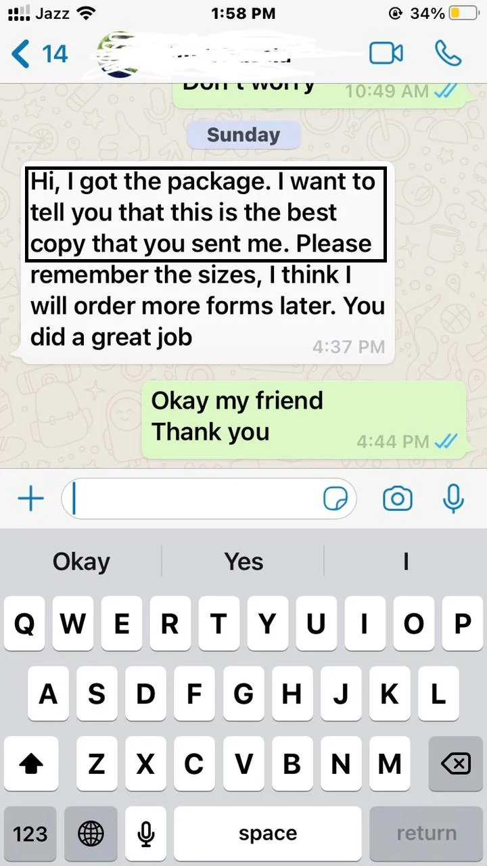
Task: Select the 'I' word suggestion
Action: click(x=406, y=562)
